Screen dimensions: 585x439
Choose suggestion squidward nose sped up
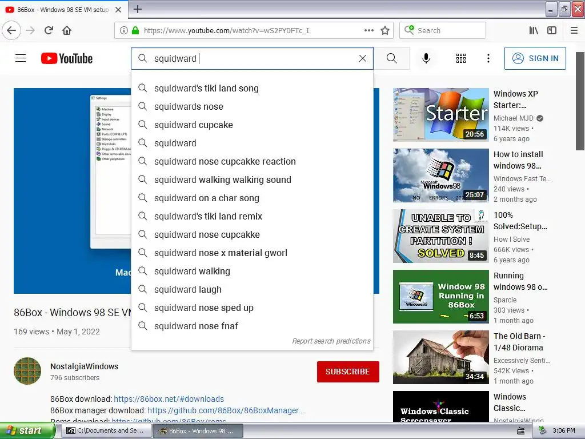coord(252,308)
